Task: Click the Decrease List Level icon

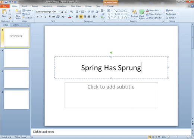Action: click(89, 12)
